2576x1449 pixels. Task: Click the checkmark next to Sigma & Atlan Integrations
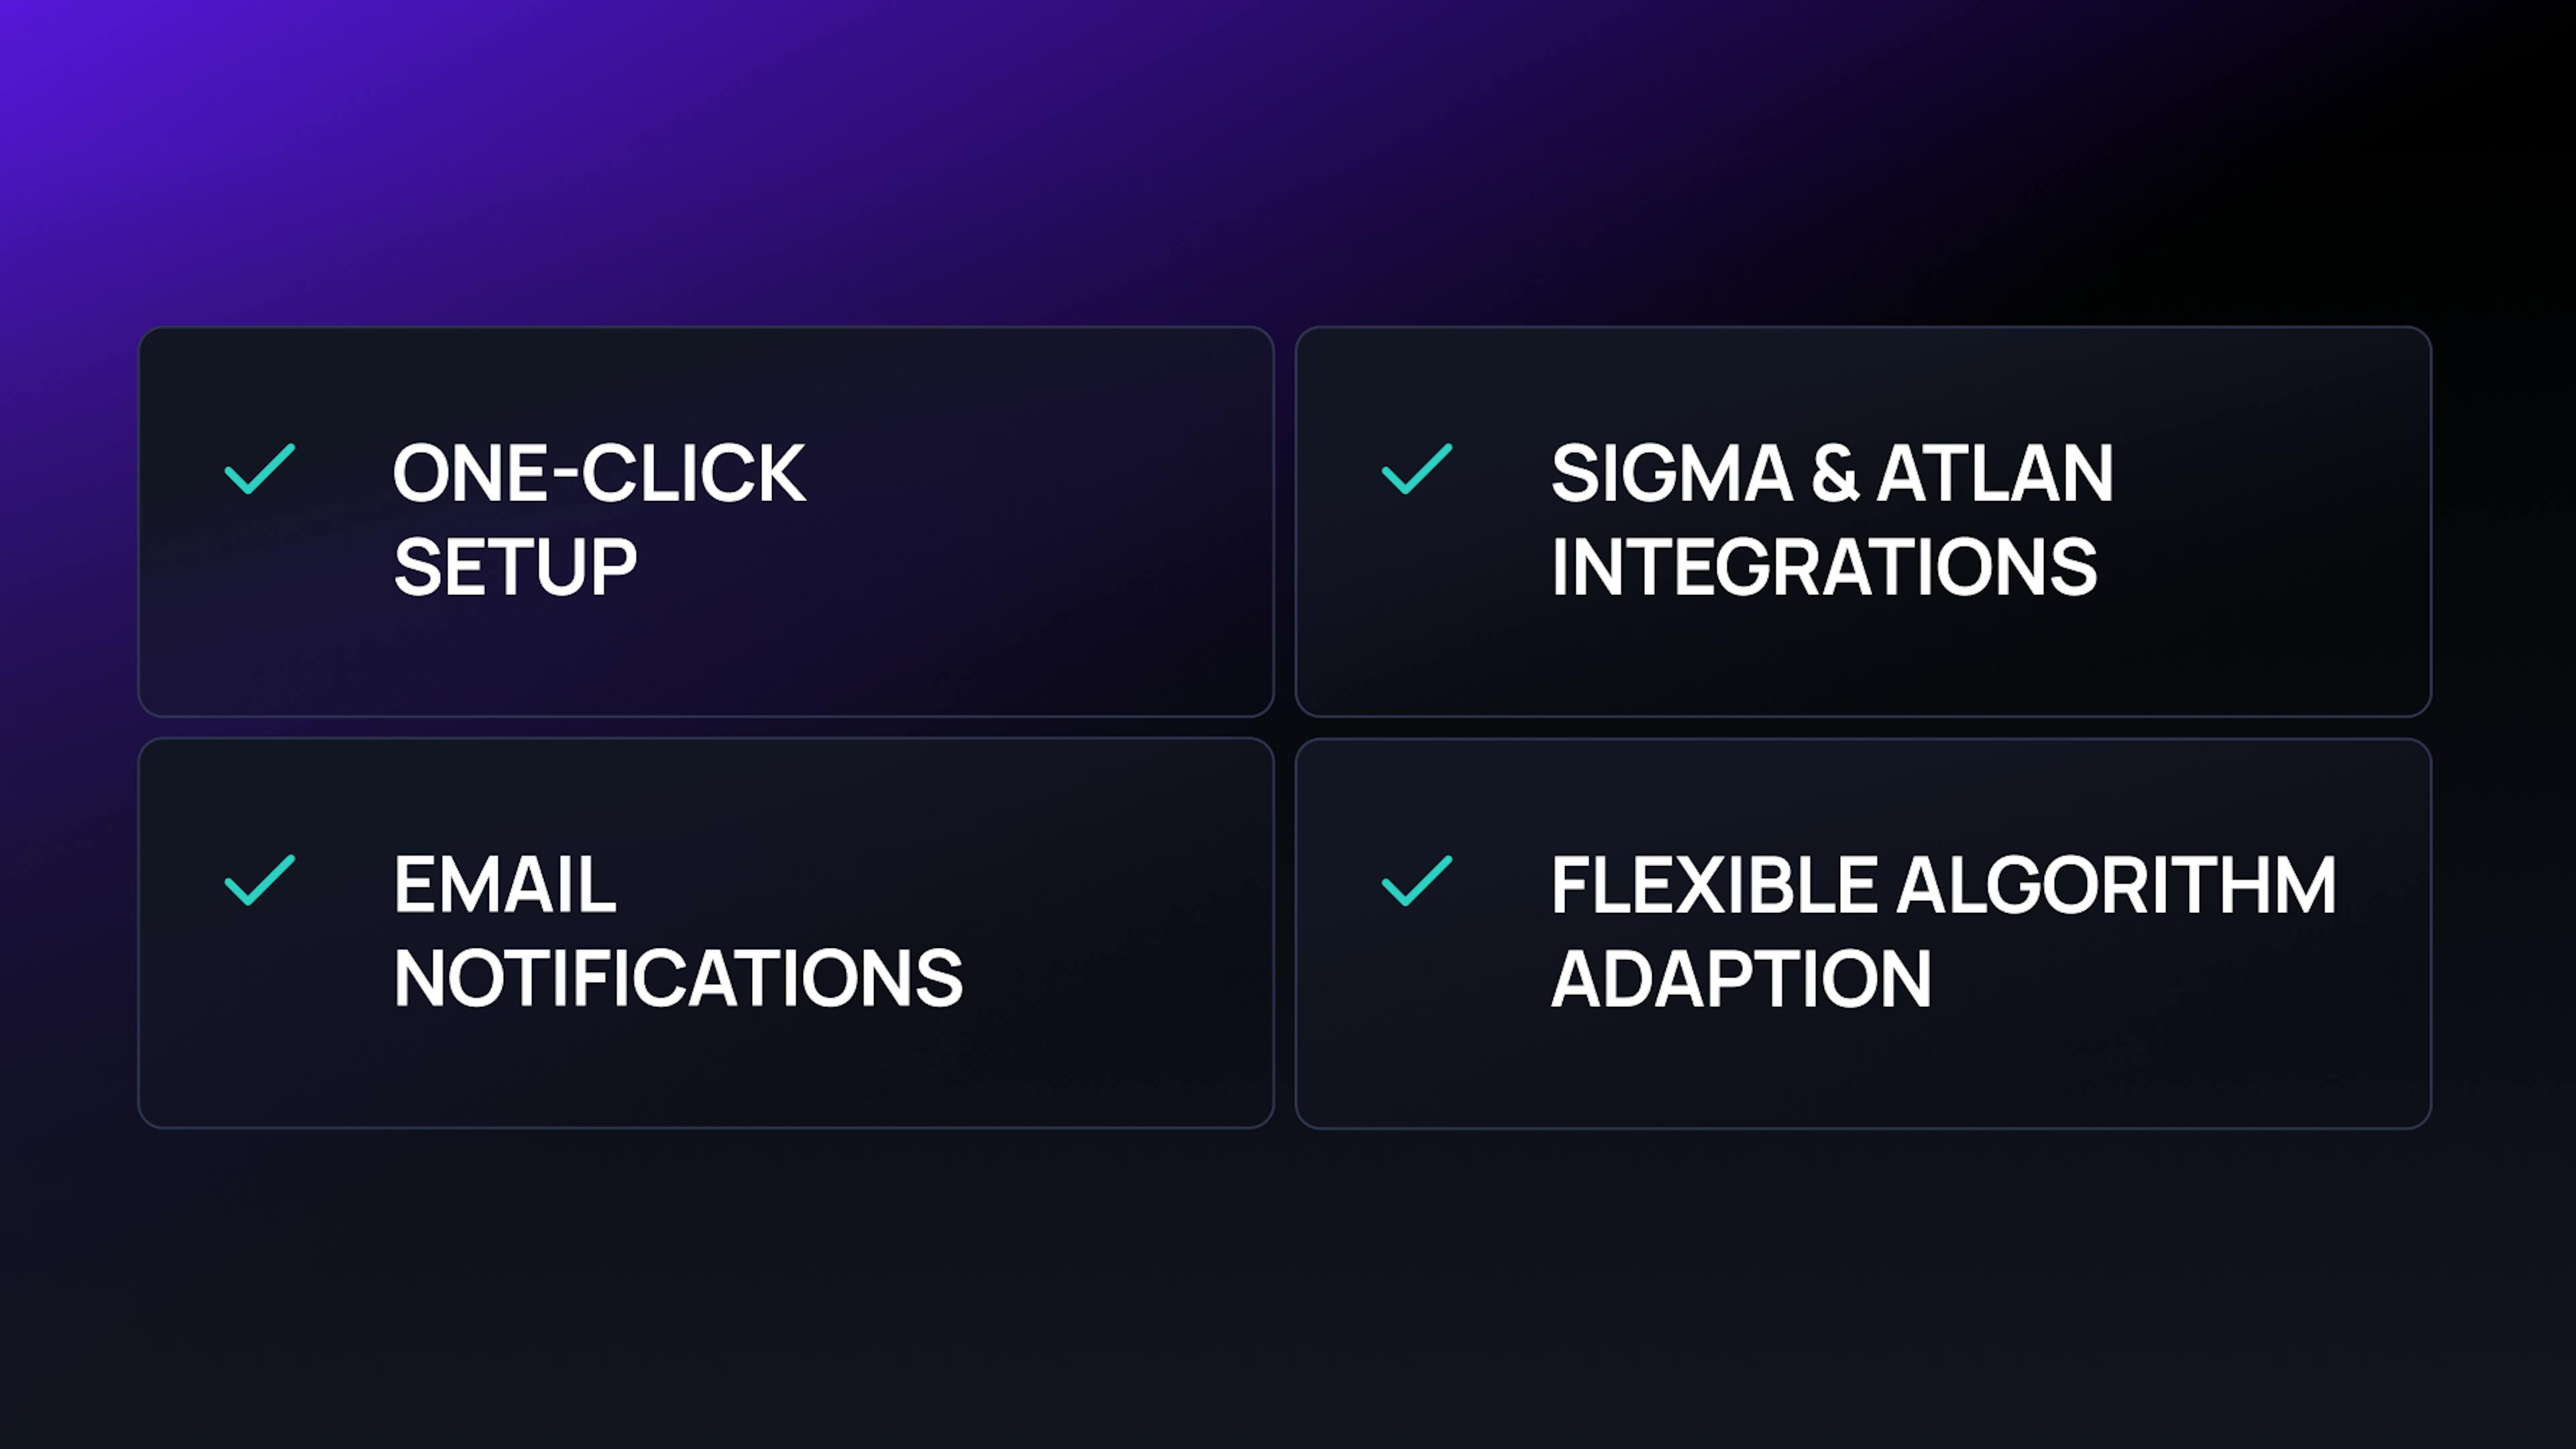(1417, 469)
